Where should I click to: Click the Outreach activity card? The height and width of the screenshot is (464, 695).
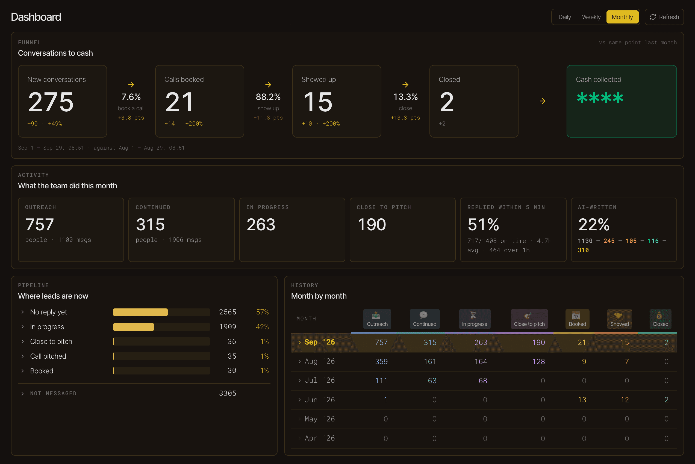71,230
